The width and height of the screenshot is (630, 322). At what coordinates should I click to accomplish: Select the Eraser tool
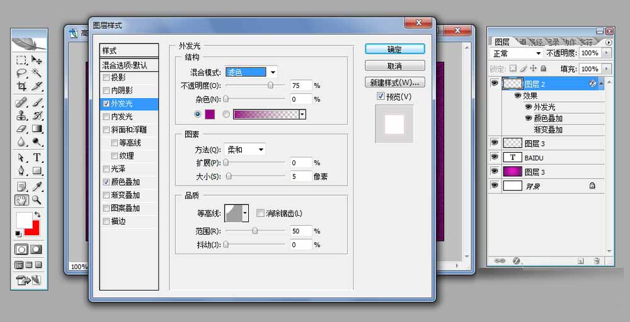[21, 129]
